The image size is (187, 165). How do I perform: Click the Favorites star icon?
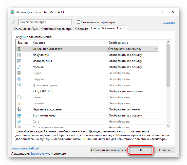19,103
